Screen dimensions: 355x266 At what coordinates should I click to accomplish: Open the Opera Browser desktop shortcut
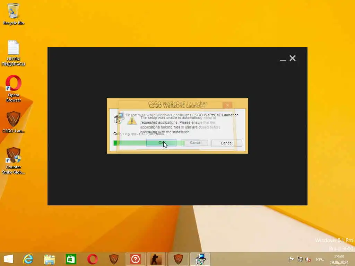pyautogui.click(x=14, y=88)
